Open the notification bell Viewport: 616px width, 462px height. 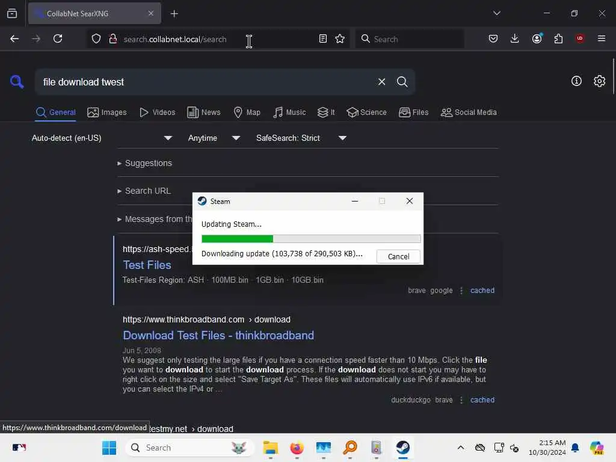point(574,448)
